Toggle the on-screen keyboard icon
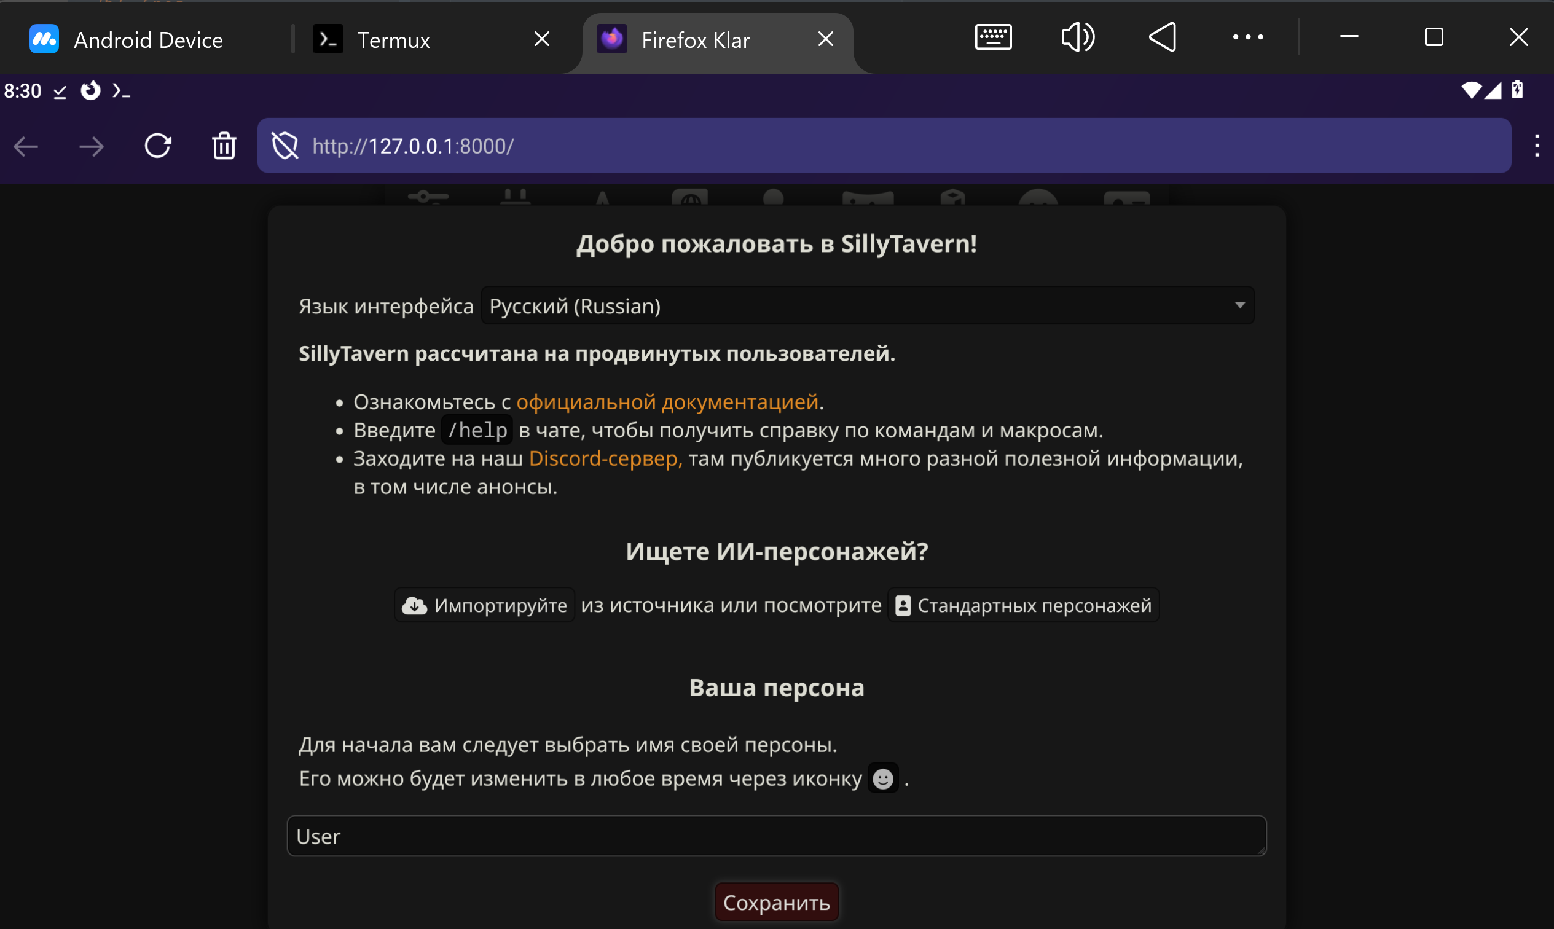 click(992, 37)
